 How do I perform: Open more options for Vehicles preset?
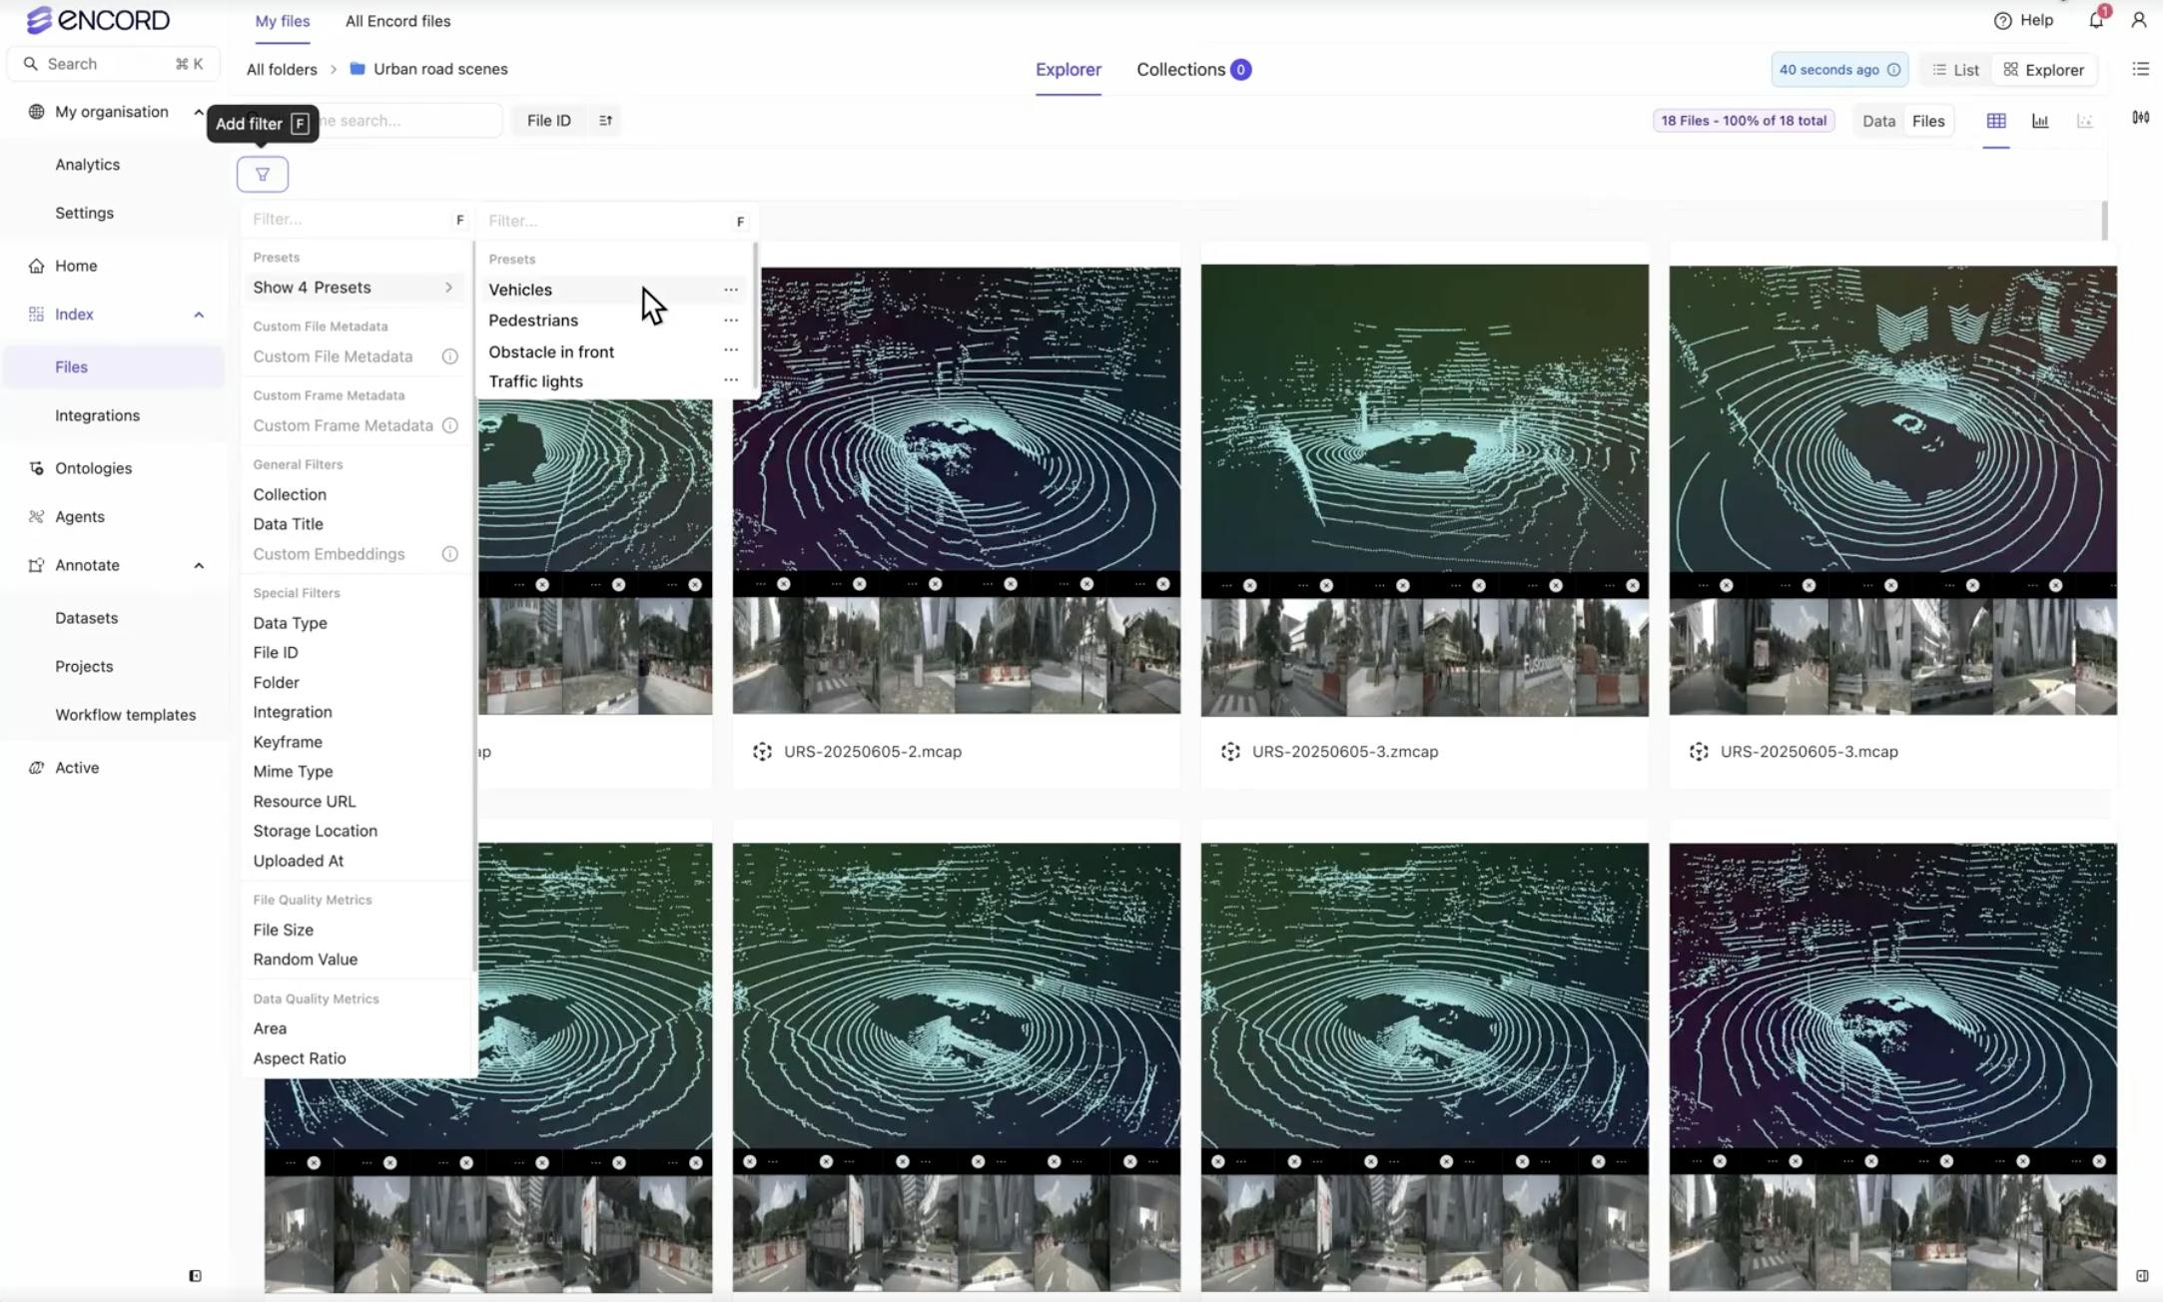click(x=731, y=290)
